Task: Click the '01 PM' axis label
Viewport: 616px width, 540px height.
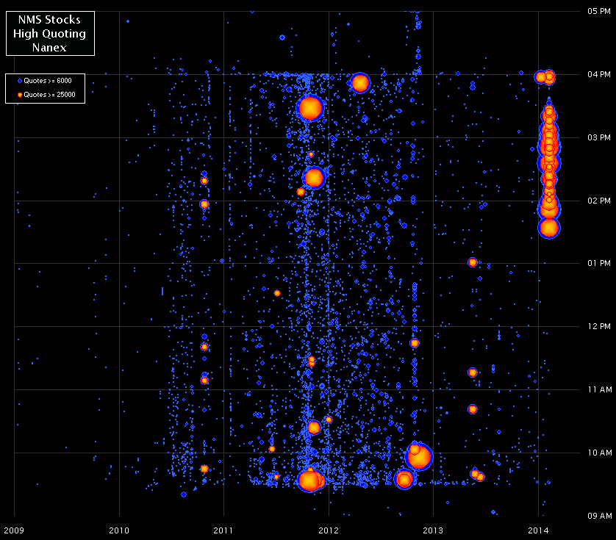Action: click(x=599, y=263)
